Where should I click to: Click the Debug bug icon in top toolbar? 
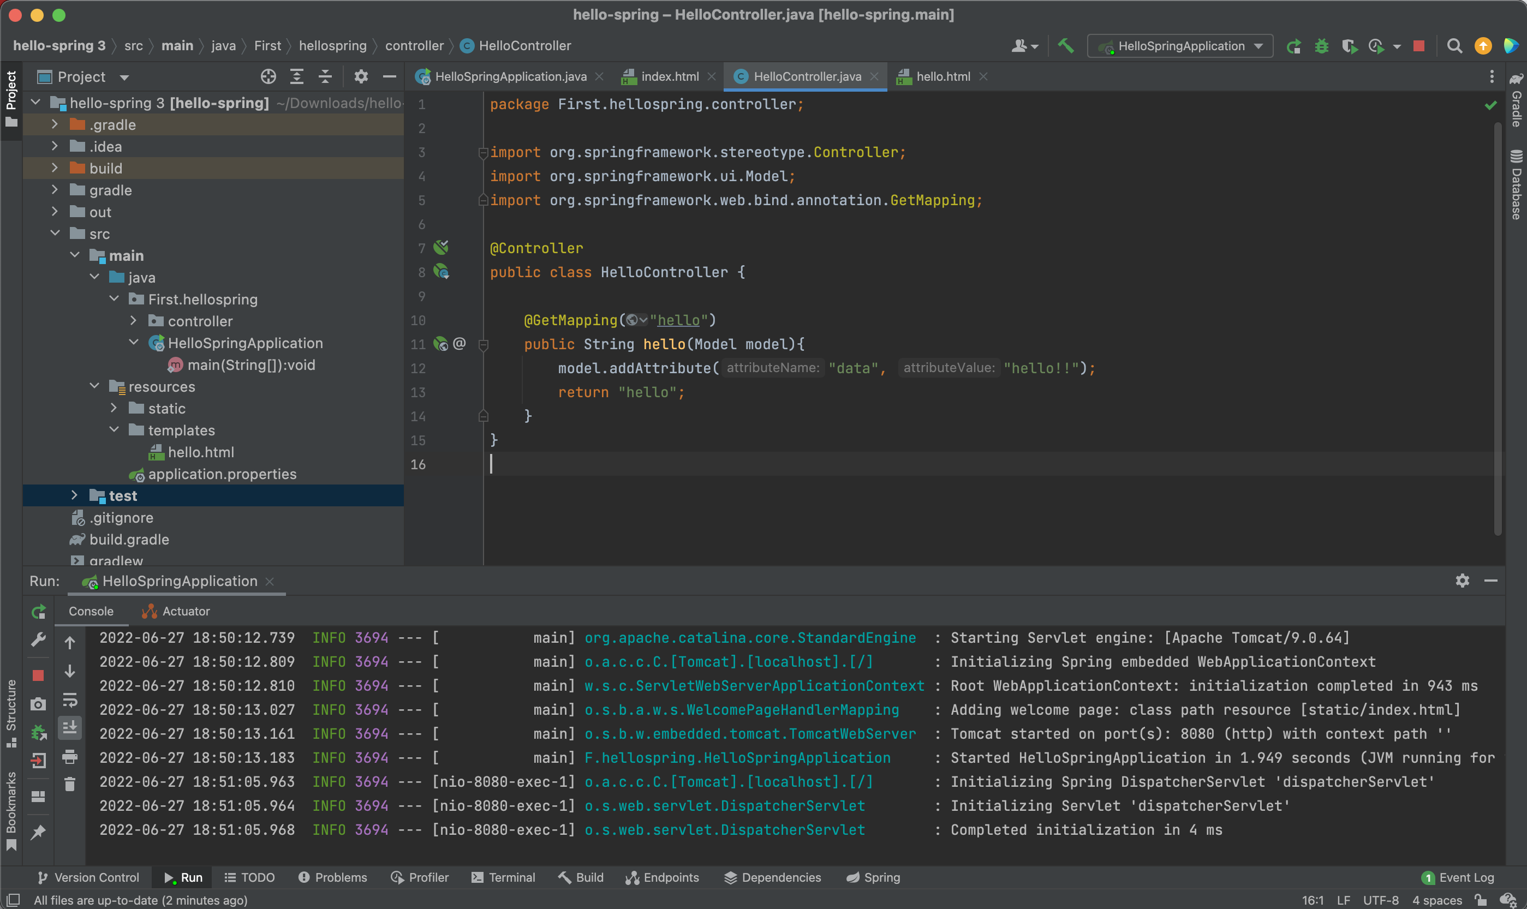(x=1321, y=46)
